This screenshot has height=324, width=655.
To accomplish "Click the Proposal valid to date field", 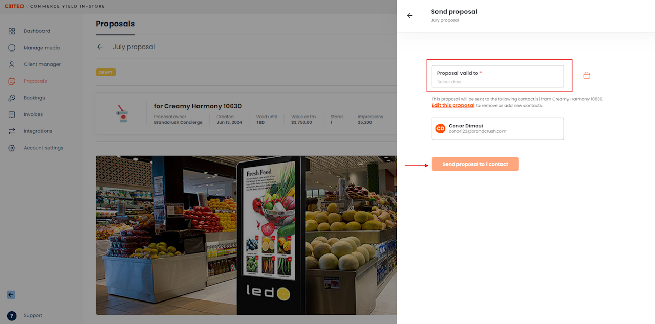I will pyautogui.click(x=497, y=76).
